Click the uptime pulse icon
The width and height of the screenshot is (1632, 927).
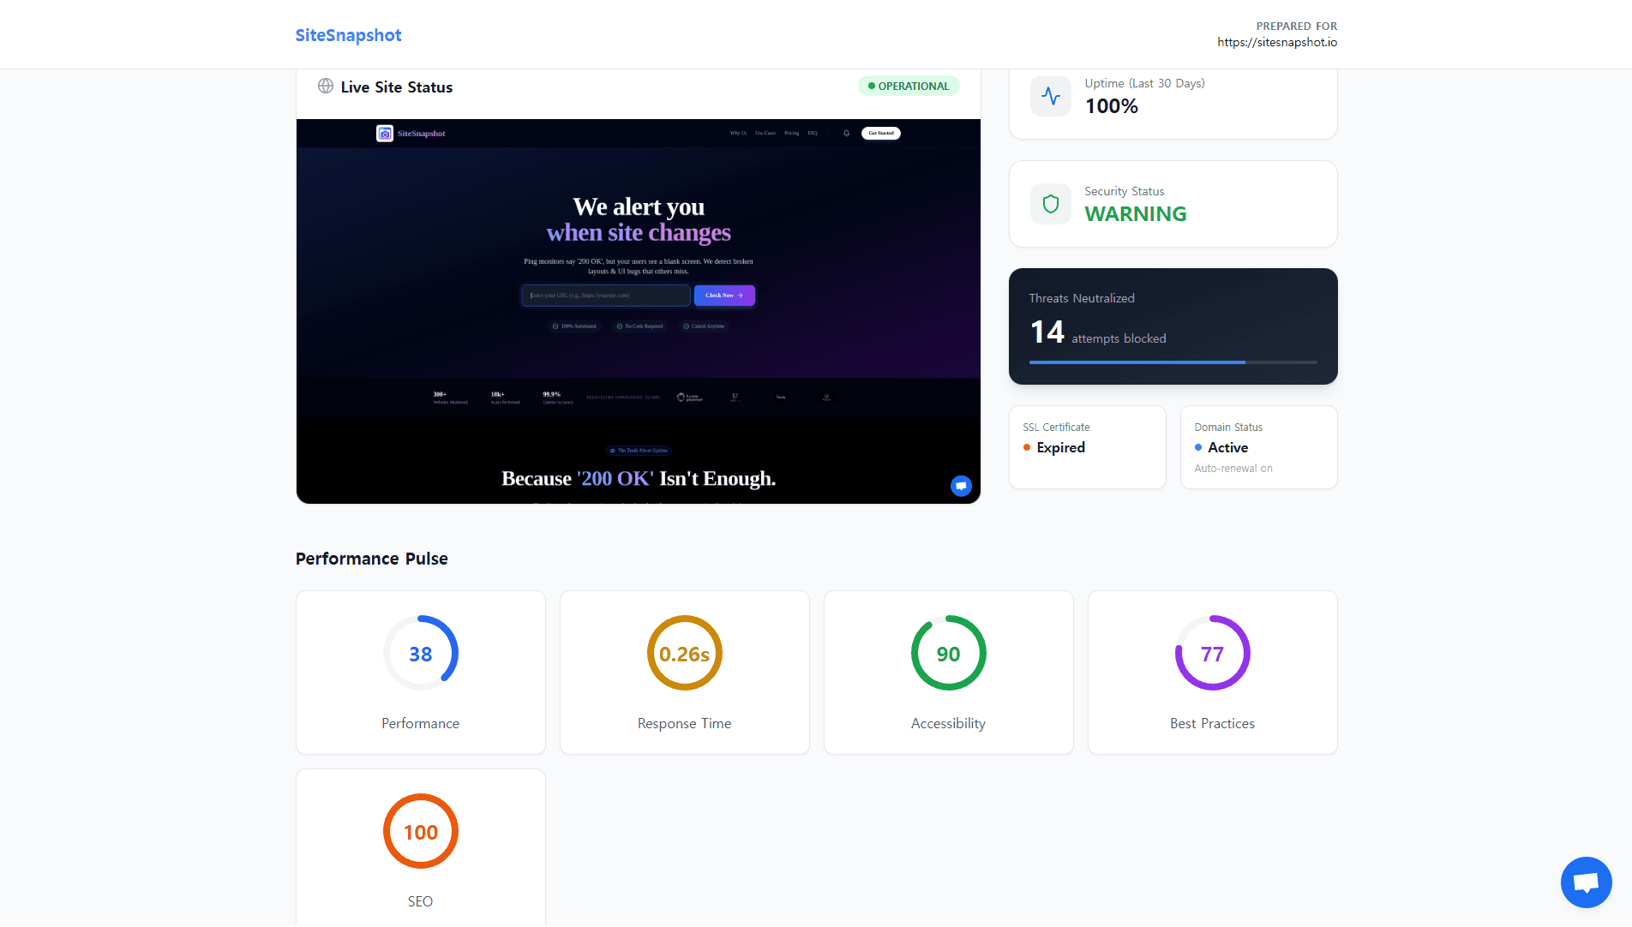(1050, 96)
